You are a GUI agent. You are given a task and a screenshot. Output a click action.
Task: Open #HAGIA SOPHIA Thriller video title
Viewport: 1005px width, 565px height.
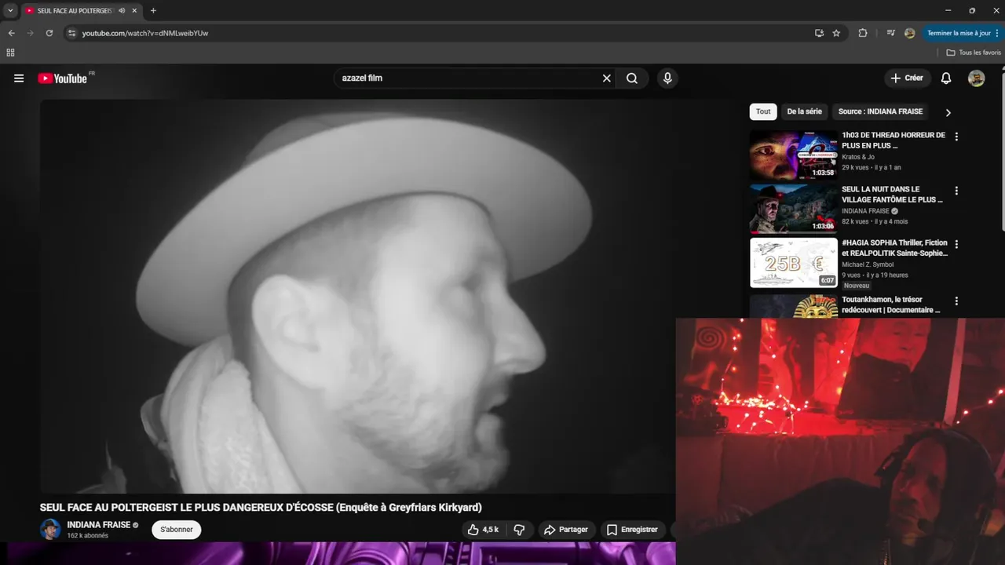(895, 248)
